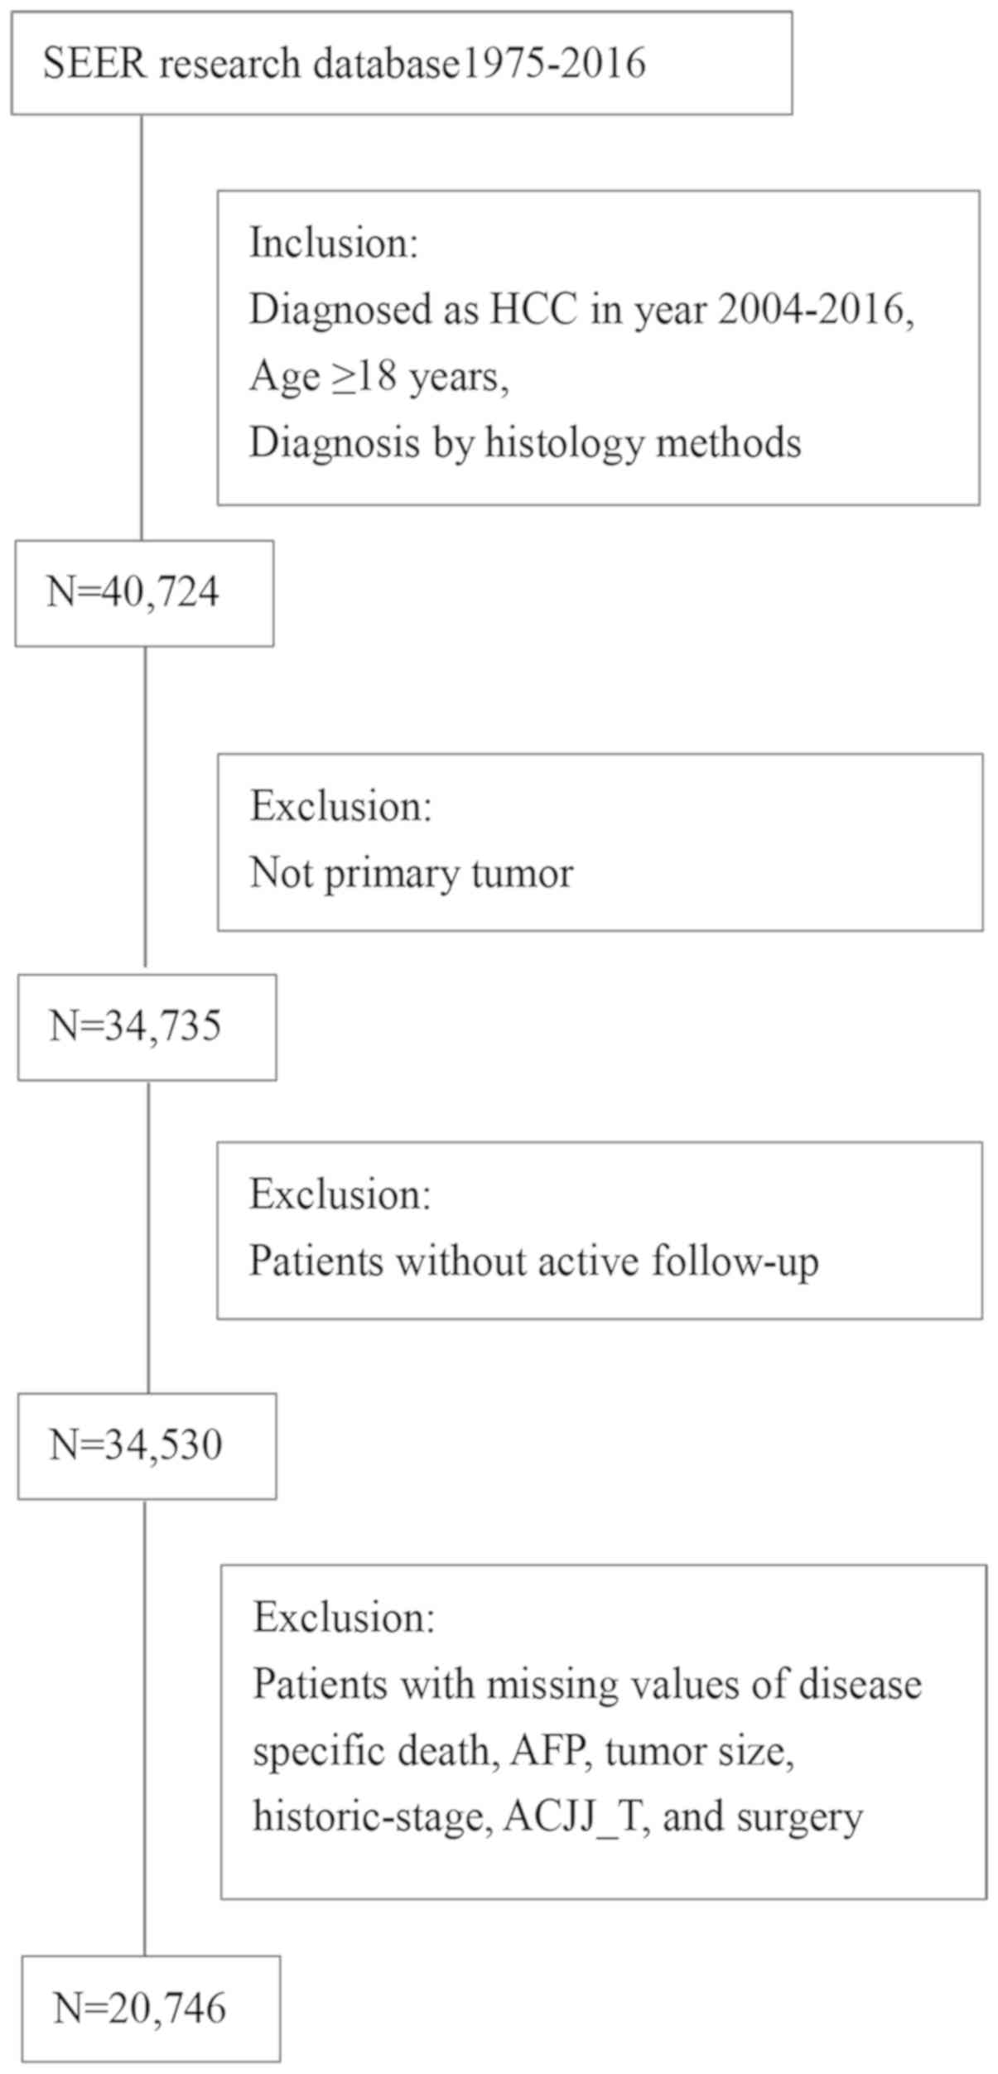This screenshot has width=998, height=2074.
Task: Select 'Patients without active follow-up' text
Action: click(x=534, y=1261)
